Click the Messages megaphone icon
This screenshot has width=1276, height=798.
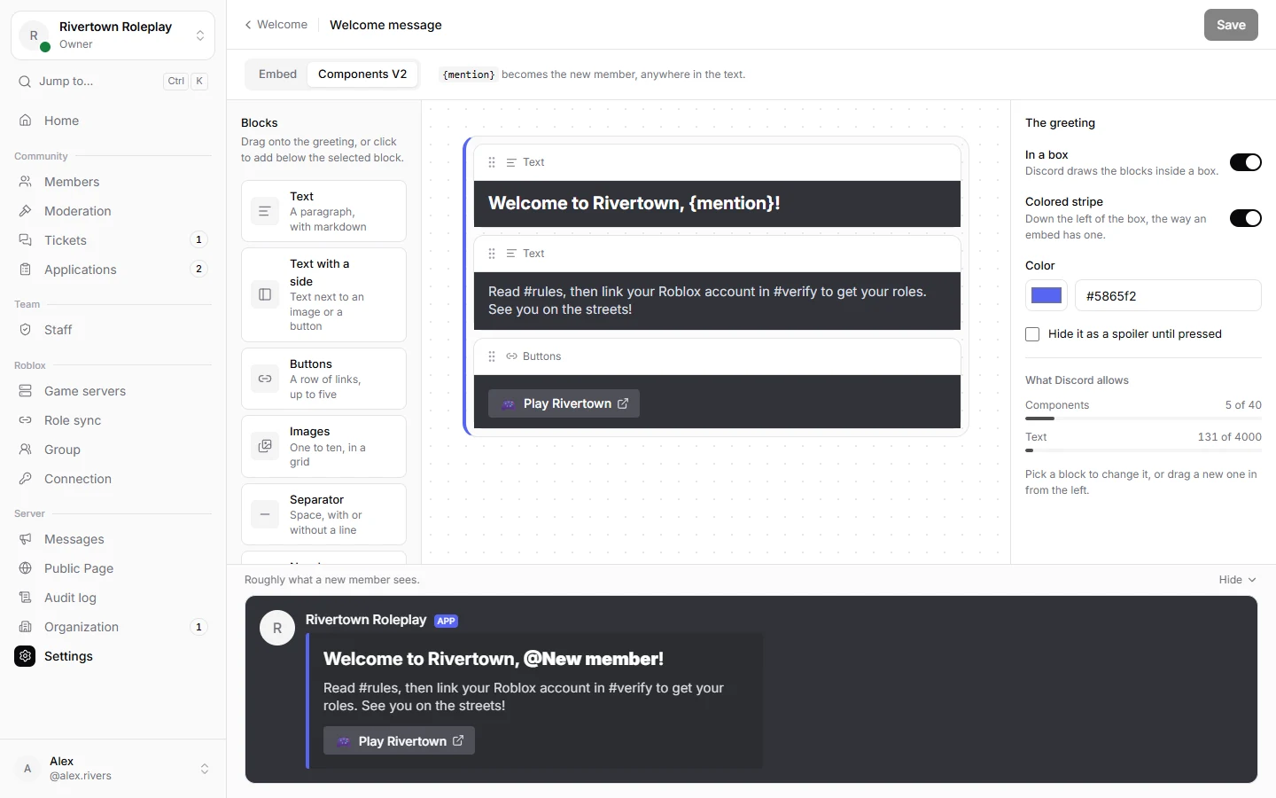(26, 539)
